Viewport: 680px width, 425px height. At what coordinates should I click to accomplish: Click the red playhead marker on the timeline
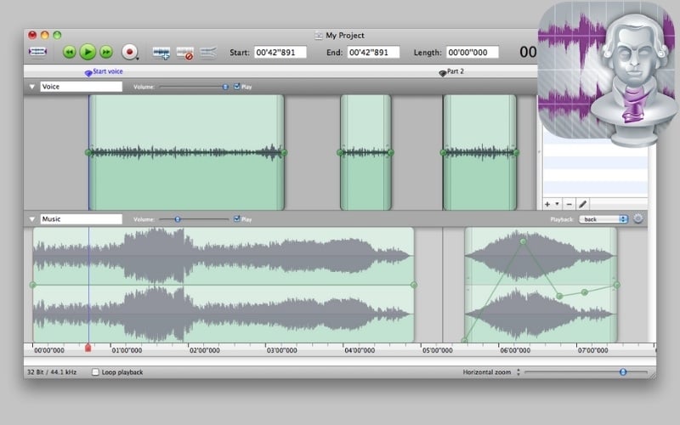88,348
